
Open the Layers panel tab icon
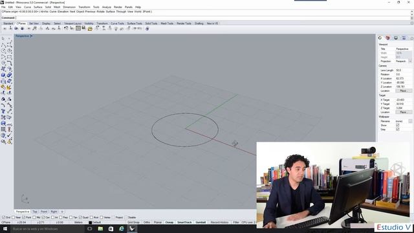(387, 38)
